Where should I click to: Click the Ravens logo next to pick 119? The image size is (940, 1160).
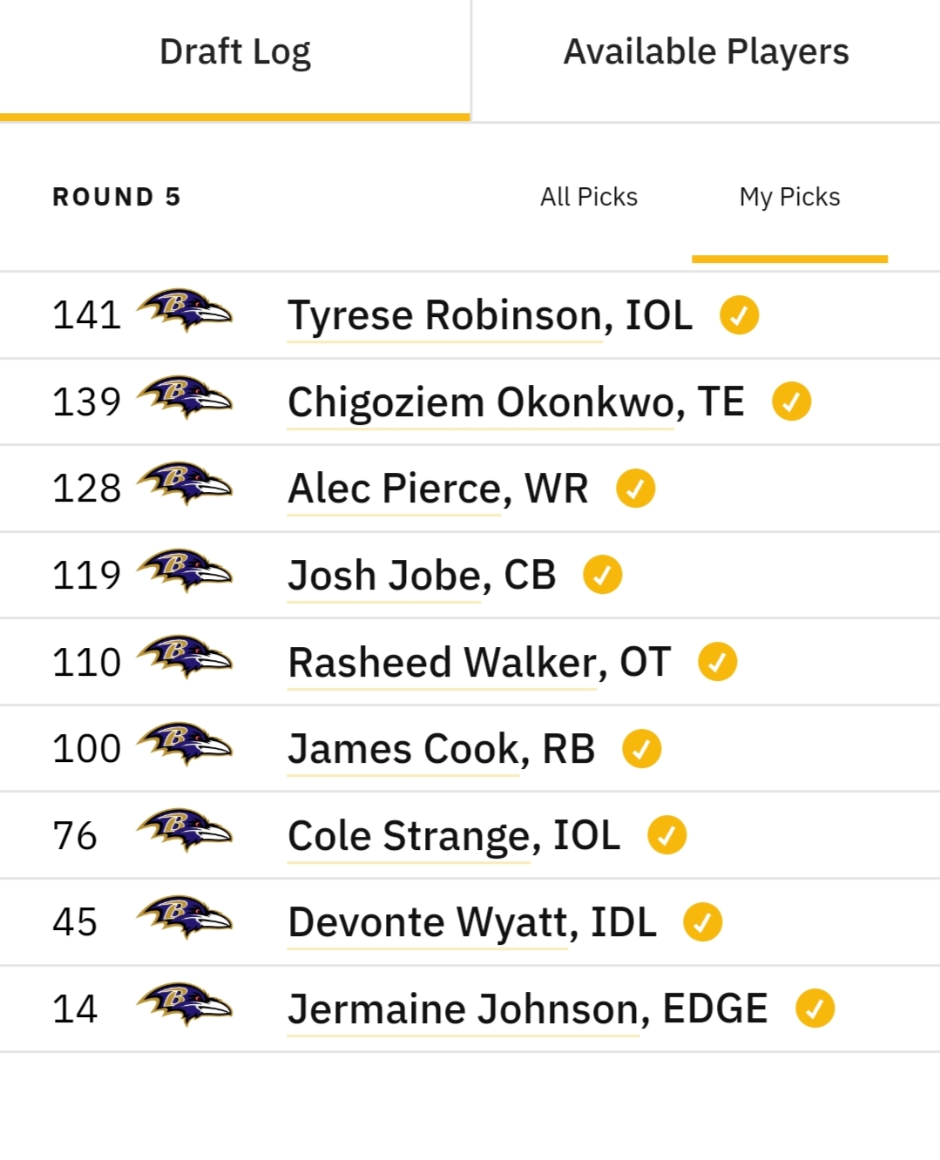tap(185, 571)
